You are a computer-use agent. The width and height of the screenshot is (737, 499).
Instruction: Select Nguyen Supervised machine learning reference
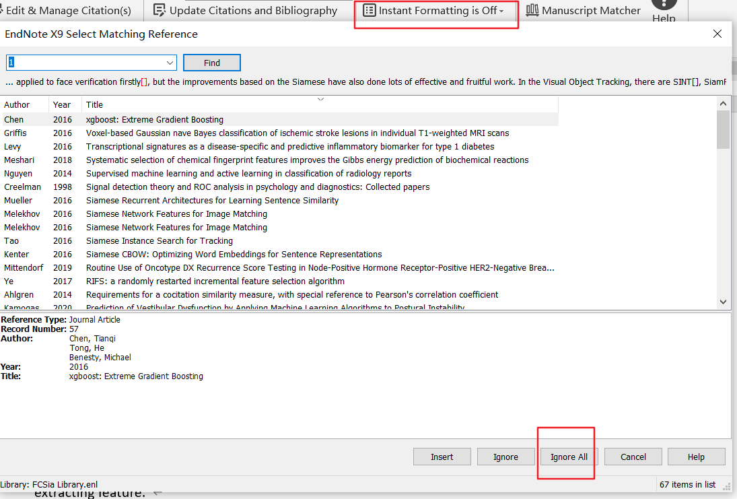pos(279,174)
